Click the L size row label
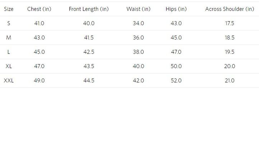 9,52
